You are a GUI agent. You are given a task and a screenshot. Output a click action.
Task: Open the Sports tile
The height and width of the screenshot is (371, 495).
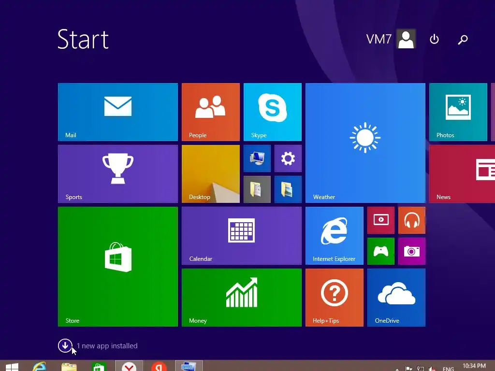point(118,174)
